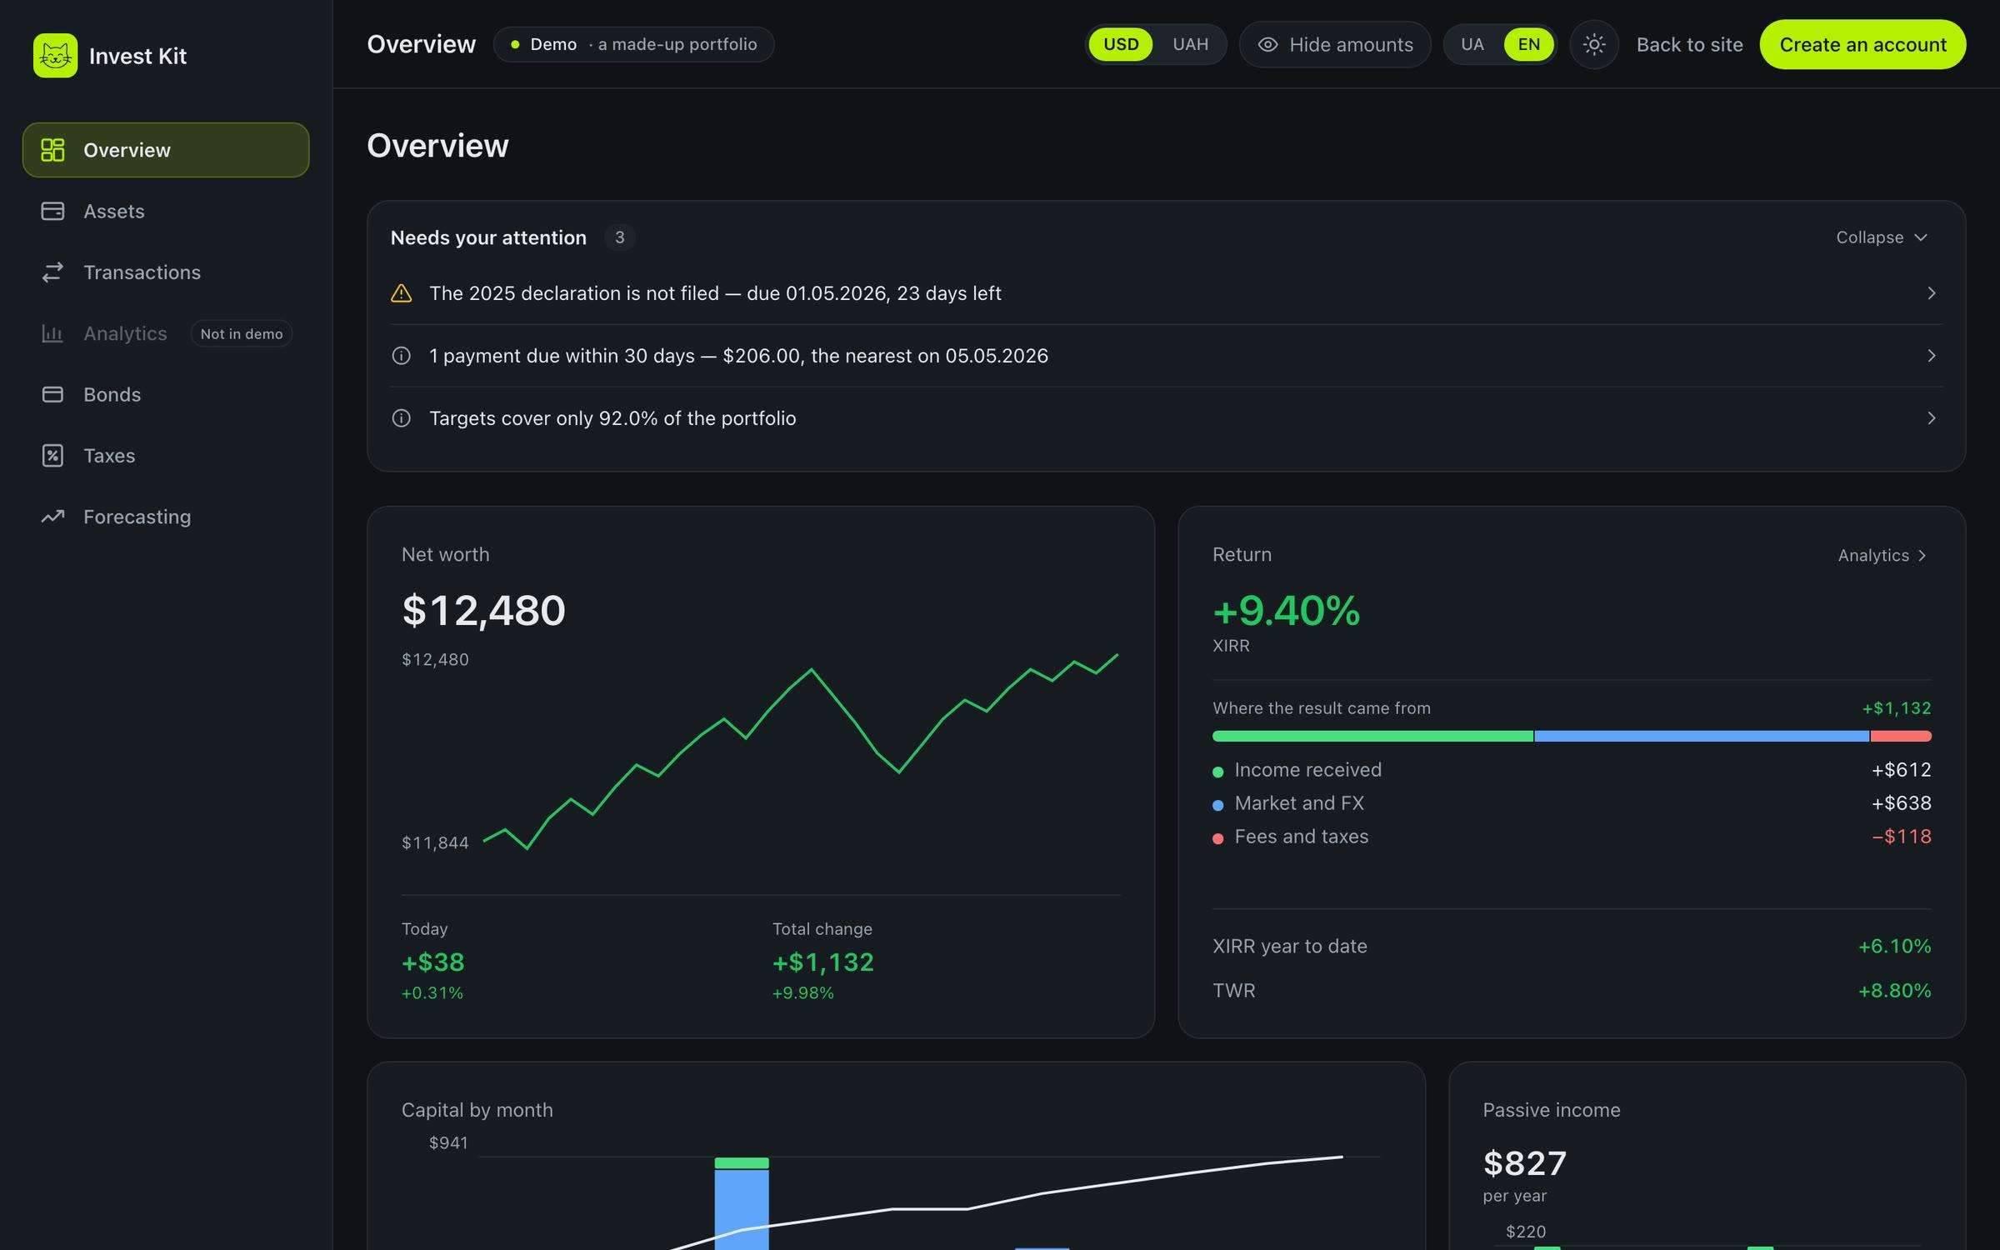This screenshot has height=1250, width=2000.
Task: Click the Forecasting trend icon
Action: (x=52, y=517)
